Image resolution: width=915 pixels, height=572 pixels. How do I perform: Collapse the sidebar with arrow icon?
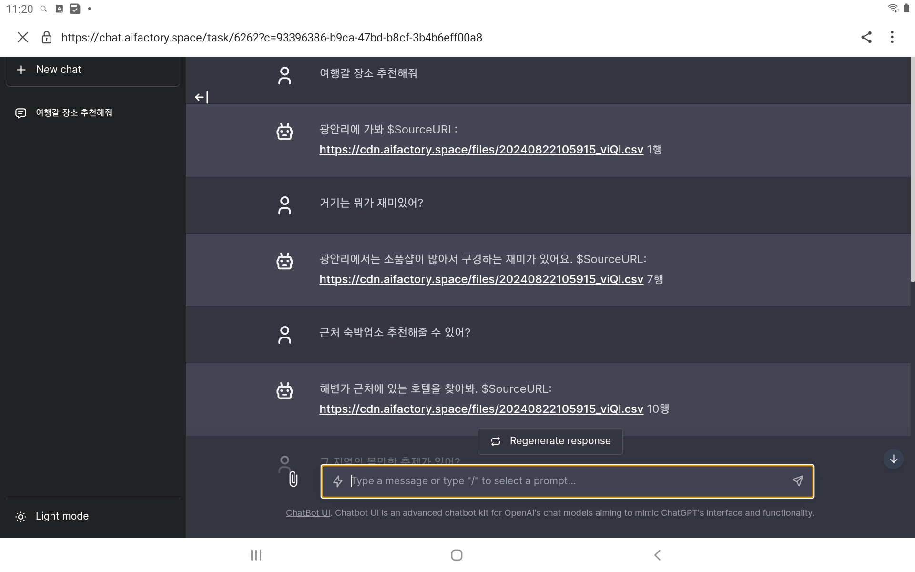[x=201, y=97]
